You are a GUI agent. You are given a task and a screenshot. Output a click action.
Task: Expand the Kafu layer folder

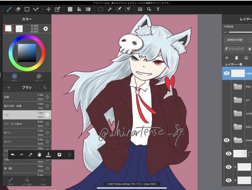(238, 127)
